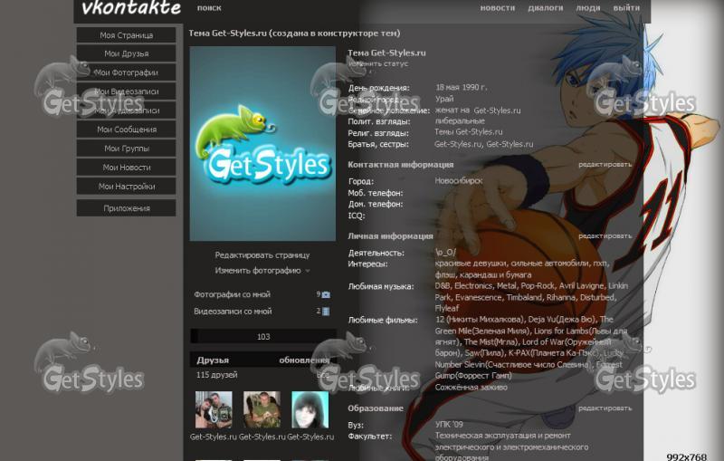Open the first friend's avatar thumbnail
Viewport: 724px width, 461px height.
(214, 409)
